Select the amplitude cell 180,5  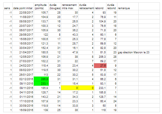pyautogui.click(x=41, y=52)
